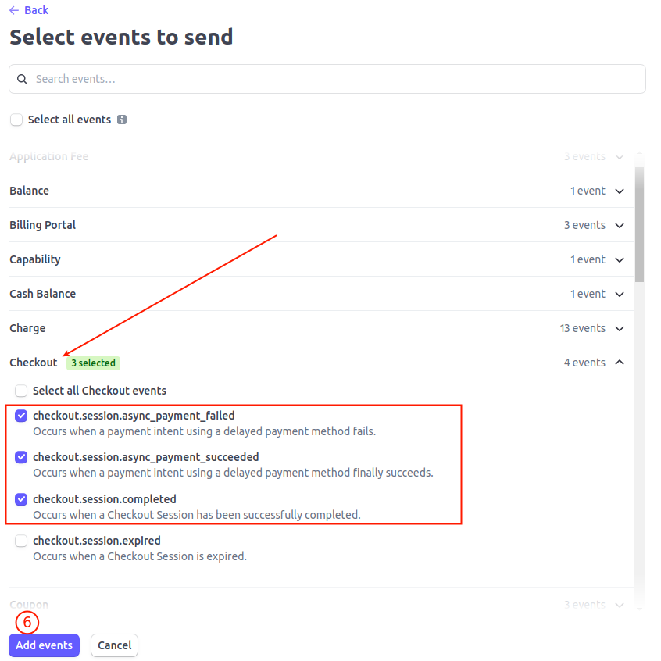The image size is (661, 661).
Task: Expand the Billing Portal section chevron
Action: pos(620,226)
